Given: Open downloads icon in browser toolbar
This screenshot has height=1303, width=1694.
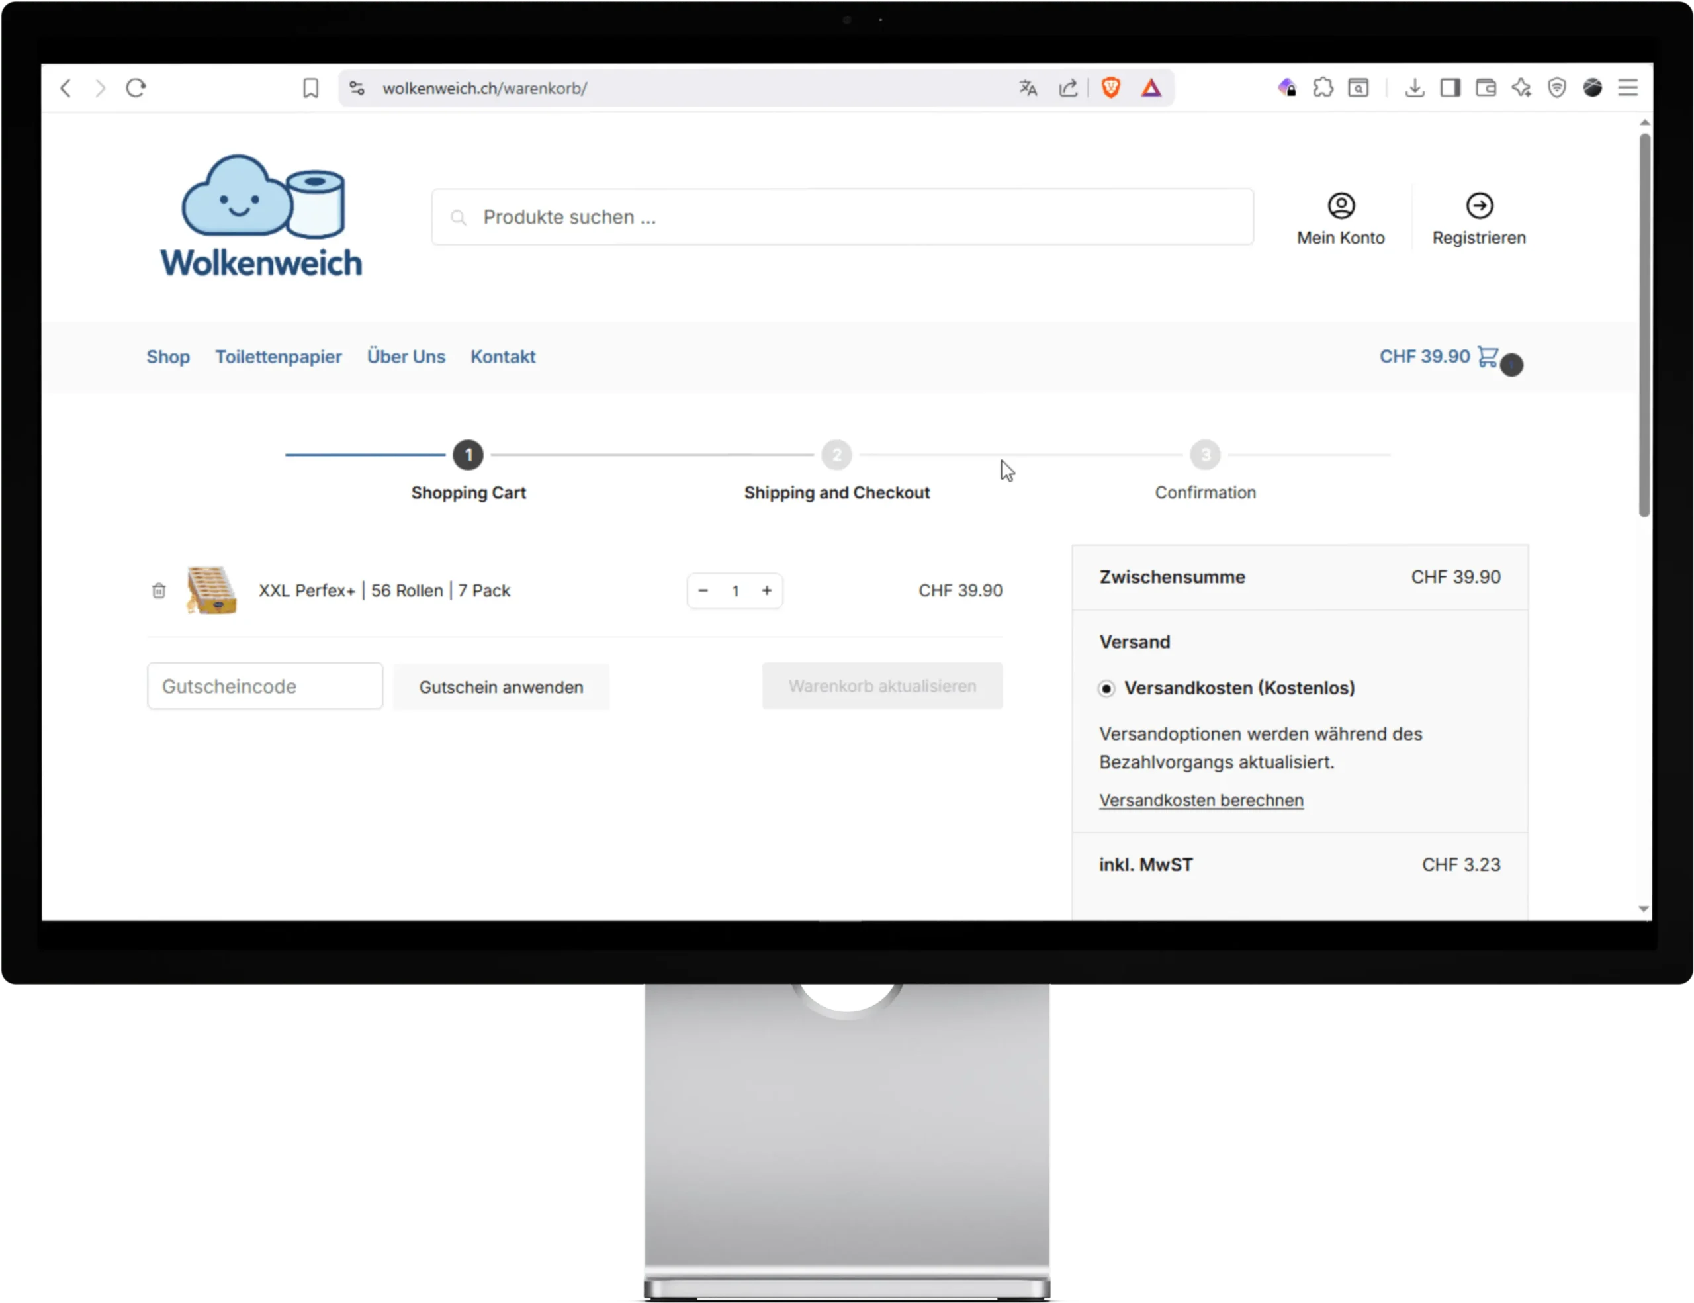Looking at the screenshot, I should [1414, 89].
